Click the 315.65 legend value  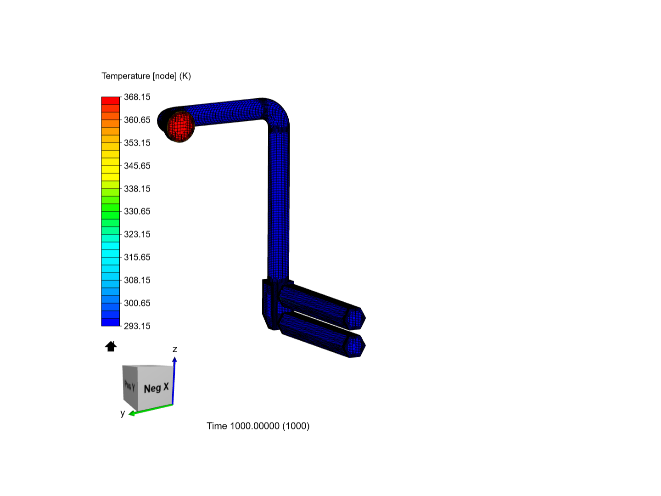[x=137, y=257]
